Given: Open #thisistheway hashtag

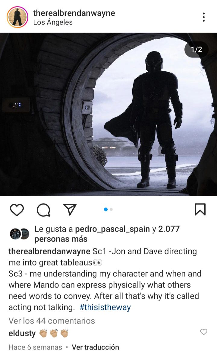Looking at the screenshot, I should (x=105, y=307).
